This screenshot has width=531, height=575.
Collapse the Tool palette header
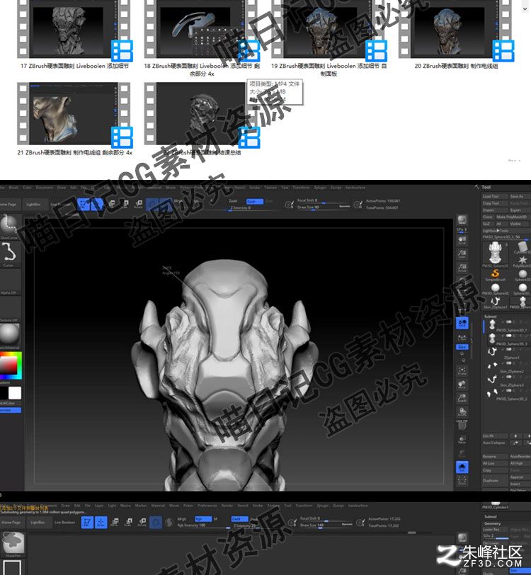(x=486, y=187)
